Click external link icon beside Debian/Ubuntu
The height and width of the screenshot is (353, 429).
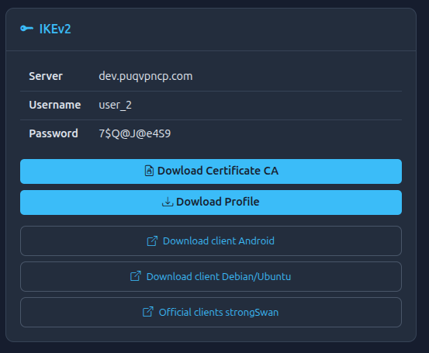pos(136,276)
